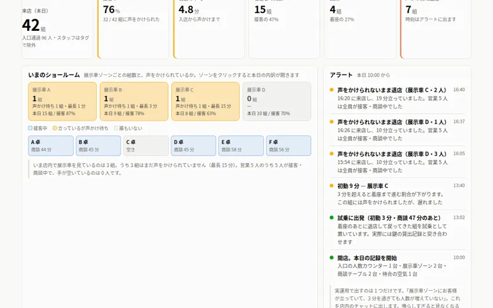Click the 本日 10:00 から label

coord(373,75)
